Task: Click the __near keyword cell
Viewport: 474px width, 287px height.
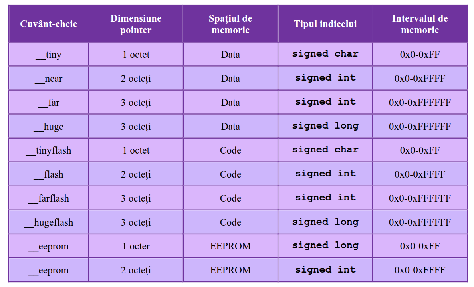Action: (x=49, y=79)
